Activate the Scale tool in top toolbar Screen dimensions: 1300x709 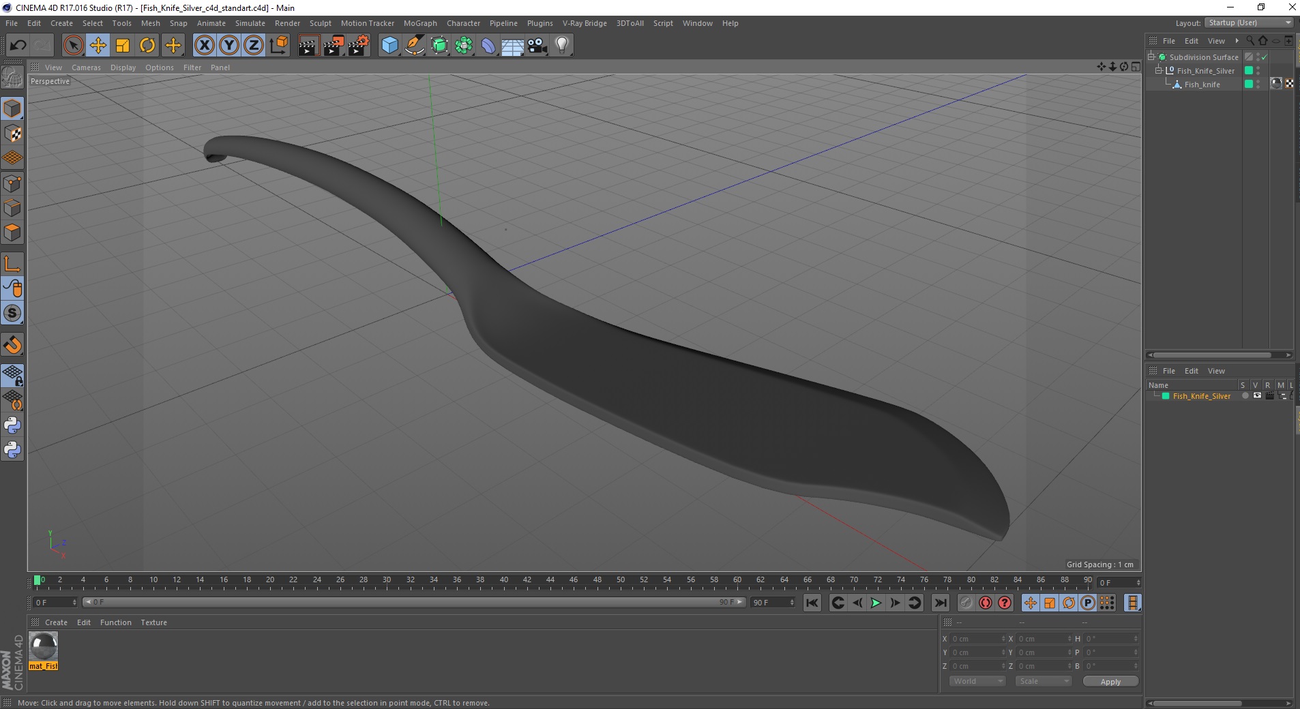click(x=123, y=46)
